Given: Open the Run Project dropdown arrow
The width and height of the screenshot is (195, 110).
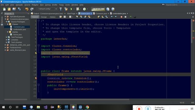Looking at the screenshot, I should [x=74, y=9].
